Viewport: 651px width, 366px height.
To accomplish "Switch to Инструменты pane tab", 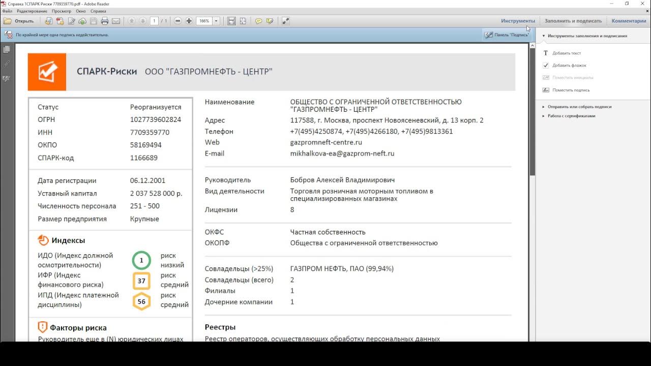I will click(x=518, y=21).
